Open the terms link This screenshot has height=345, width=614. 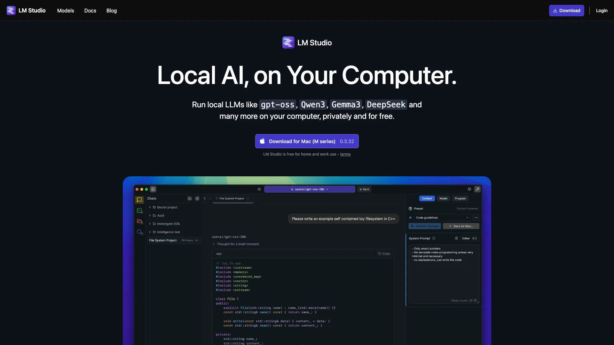click(345, 154)
